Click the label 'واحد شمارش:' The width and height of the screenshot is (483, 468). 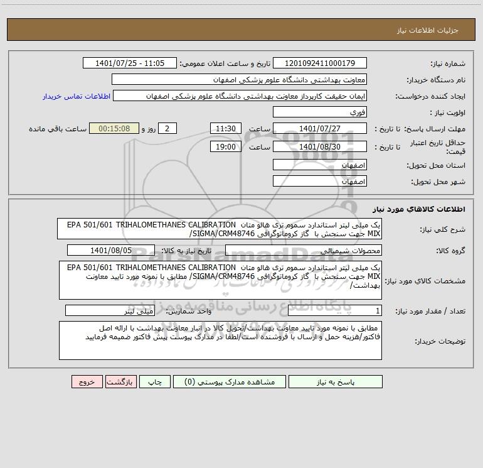pos(189,311)
